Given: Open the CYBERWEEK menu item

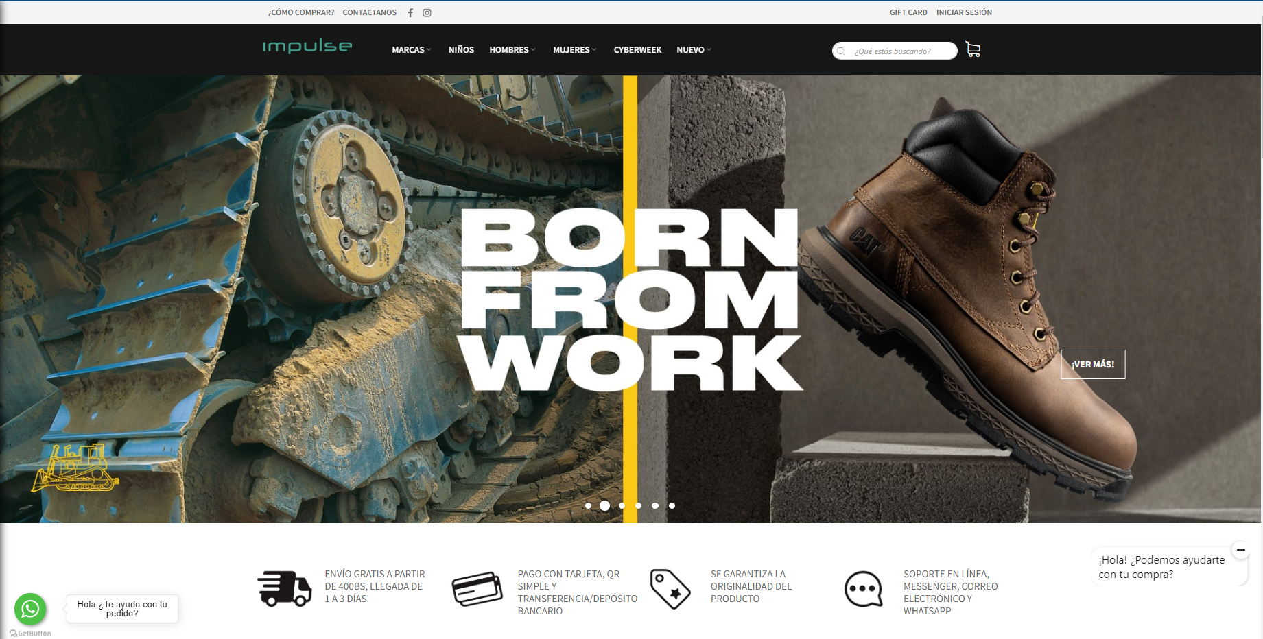Looking at the screenshot, I should 637,50.
